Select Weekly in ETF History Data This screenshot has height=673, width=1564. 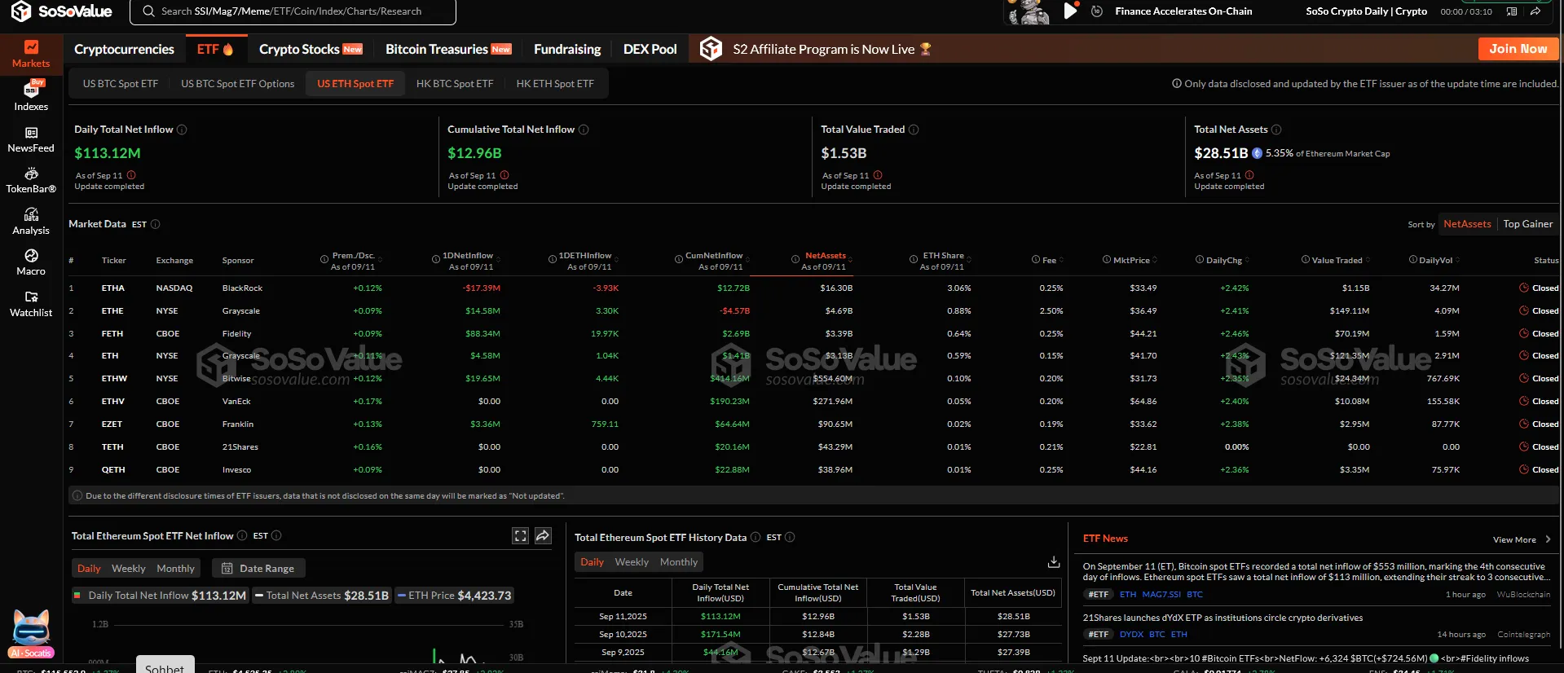(632, 562)
